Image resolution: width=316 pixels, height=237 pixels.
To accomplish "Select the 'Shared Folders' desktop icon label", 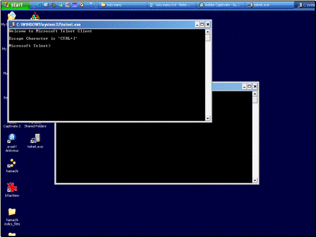I will point(35,126).
